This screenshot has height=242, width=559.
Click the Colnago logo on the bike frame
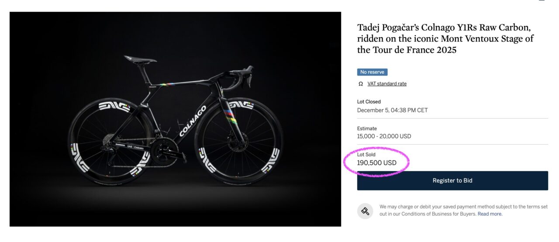pos(193,121)
